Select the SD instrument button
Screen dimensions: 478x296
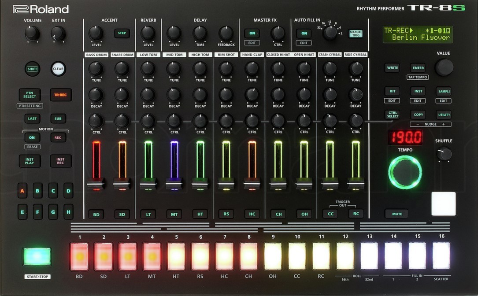(122, 215)
